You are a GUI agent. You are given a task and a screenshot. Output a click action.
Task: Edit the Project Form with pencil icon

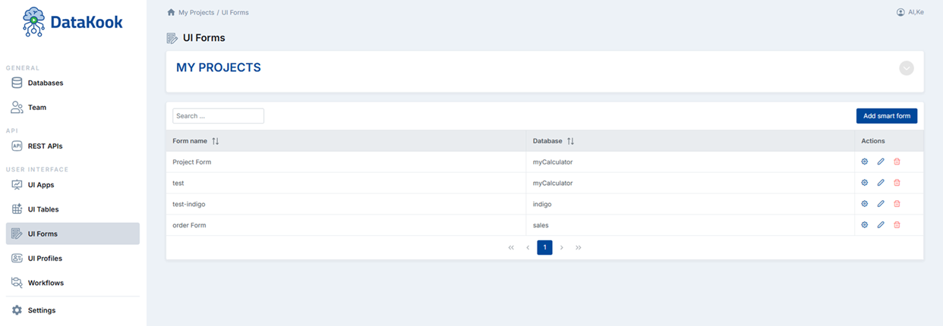(x=881, y=161)
